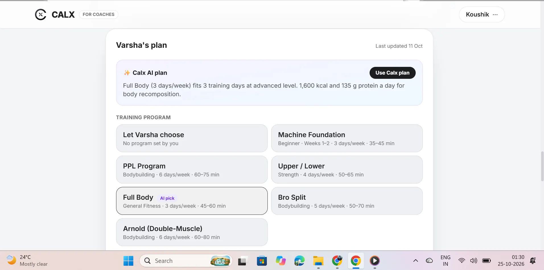
Task: Open Microsoft Edge from taskbar
Action: 299,261
